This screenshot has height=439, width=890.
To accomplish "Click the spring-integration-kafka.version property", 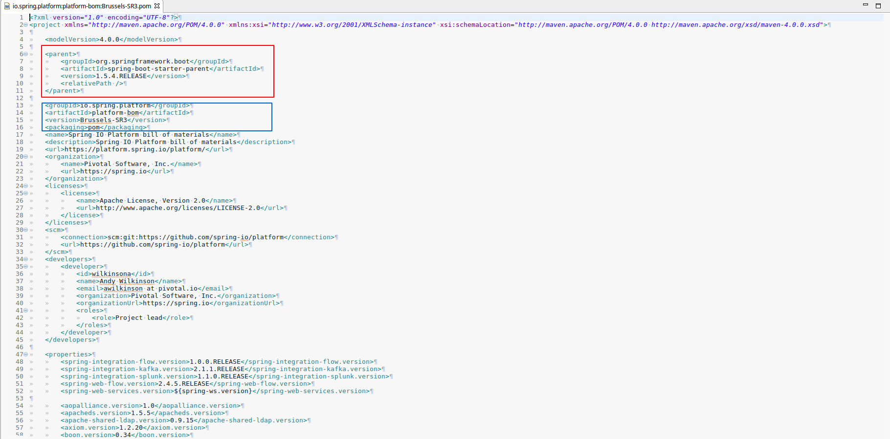I will (221, 369).
